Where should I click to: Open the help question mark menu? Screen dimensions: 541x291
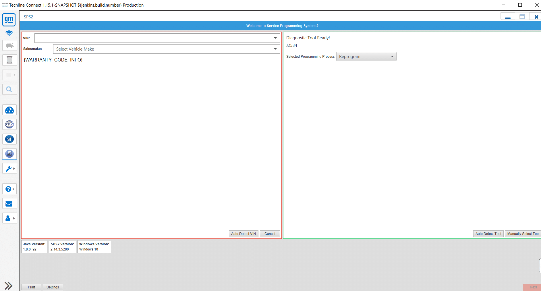tap(10, 189)
